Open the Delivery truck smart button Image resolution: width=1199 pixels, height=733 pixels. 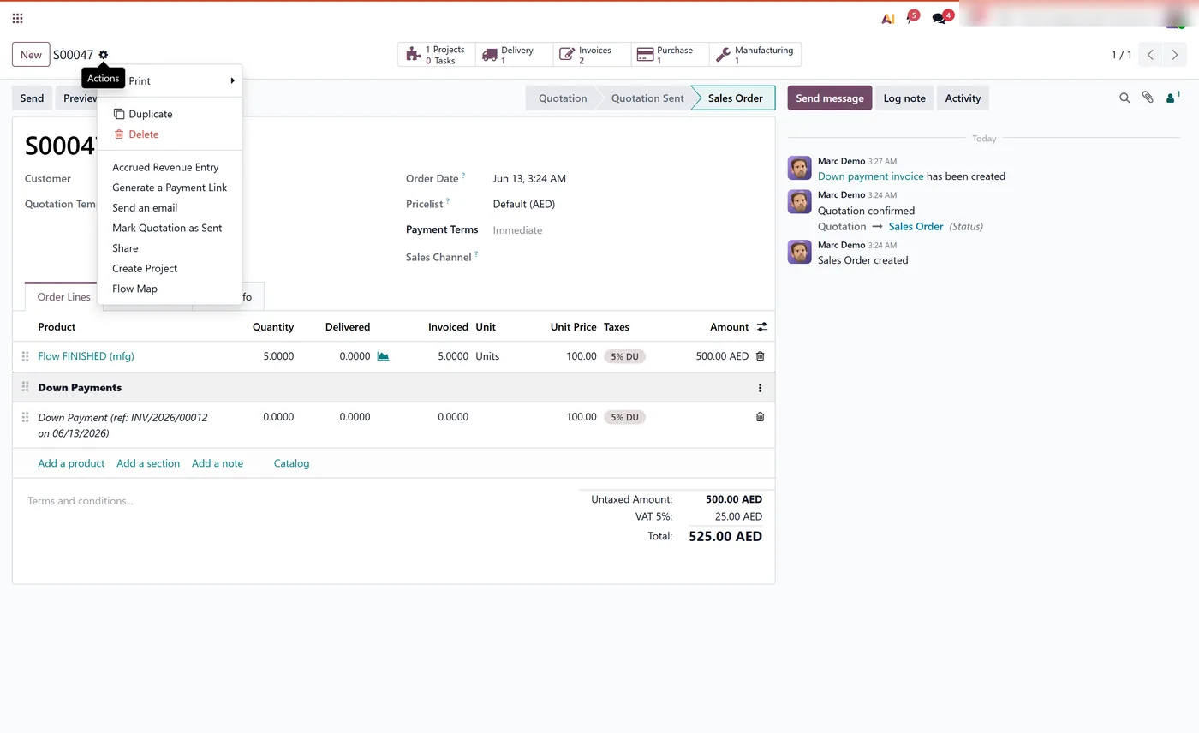pyautogui.click(x=514, y=55)
